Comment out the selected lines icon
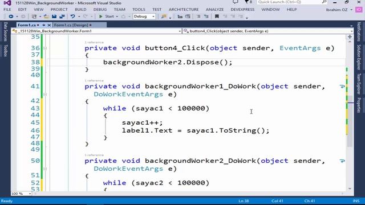The image size is (365, 205). [x=198, y=17]
